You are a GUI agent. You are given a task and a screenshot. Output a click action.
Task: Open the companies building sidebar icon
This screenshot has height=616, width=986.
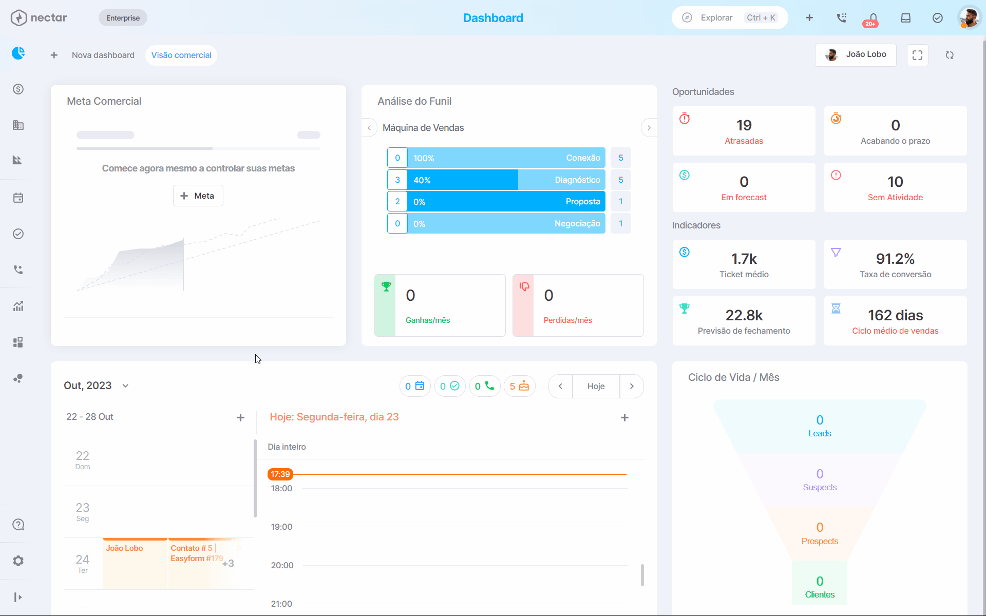pyautogui.click(x=18, y=125)
